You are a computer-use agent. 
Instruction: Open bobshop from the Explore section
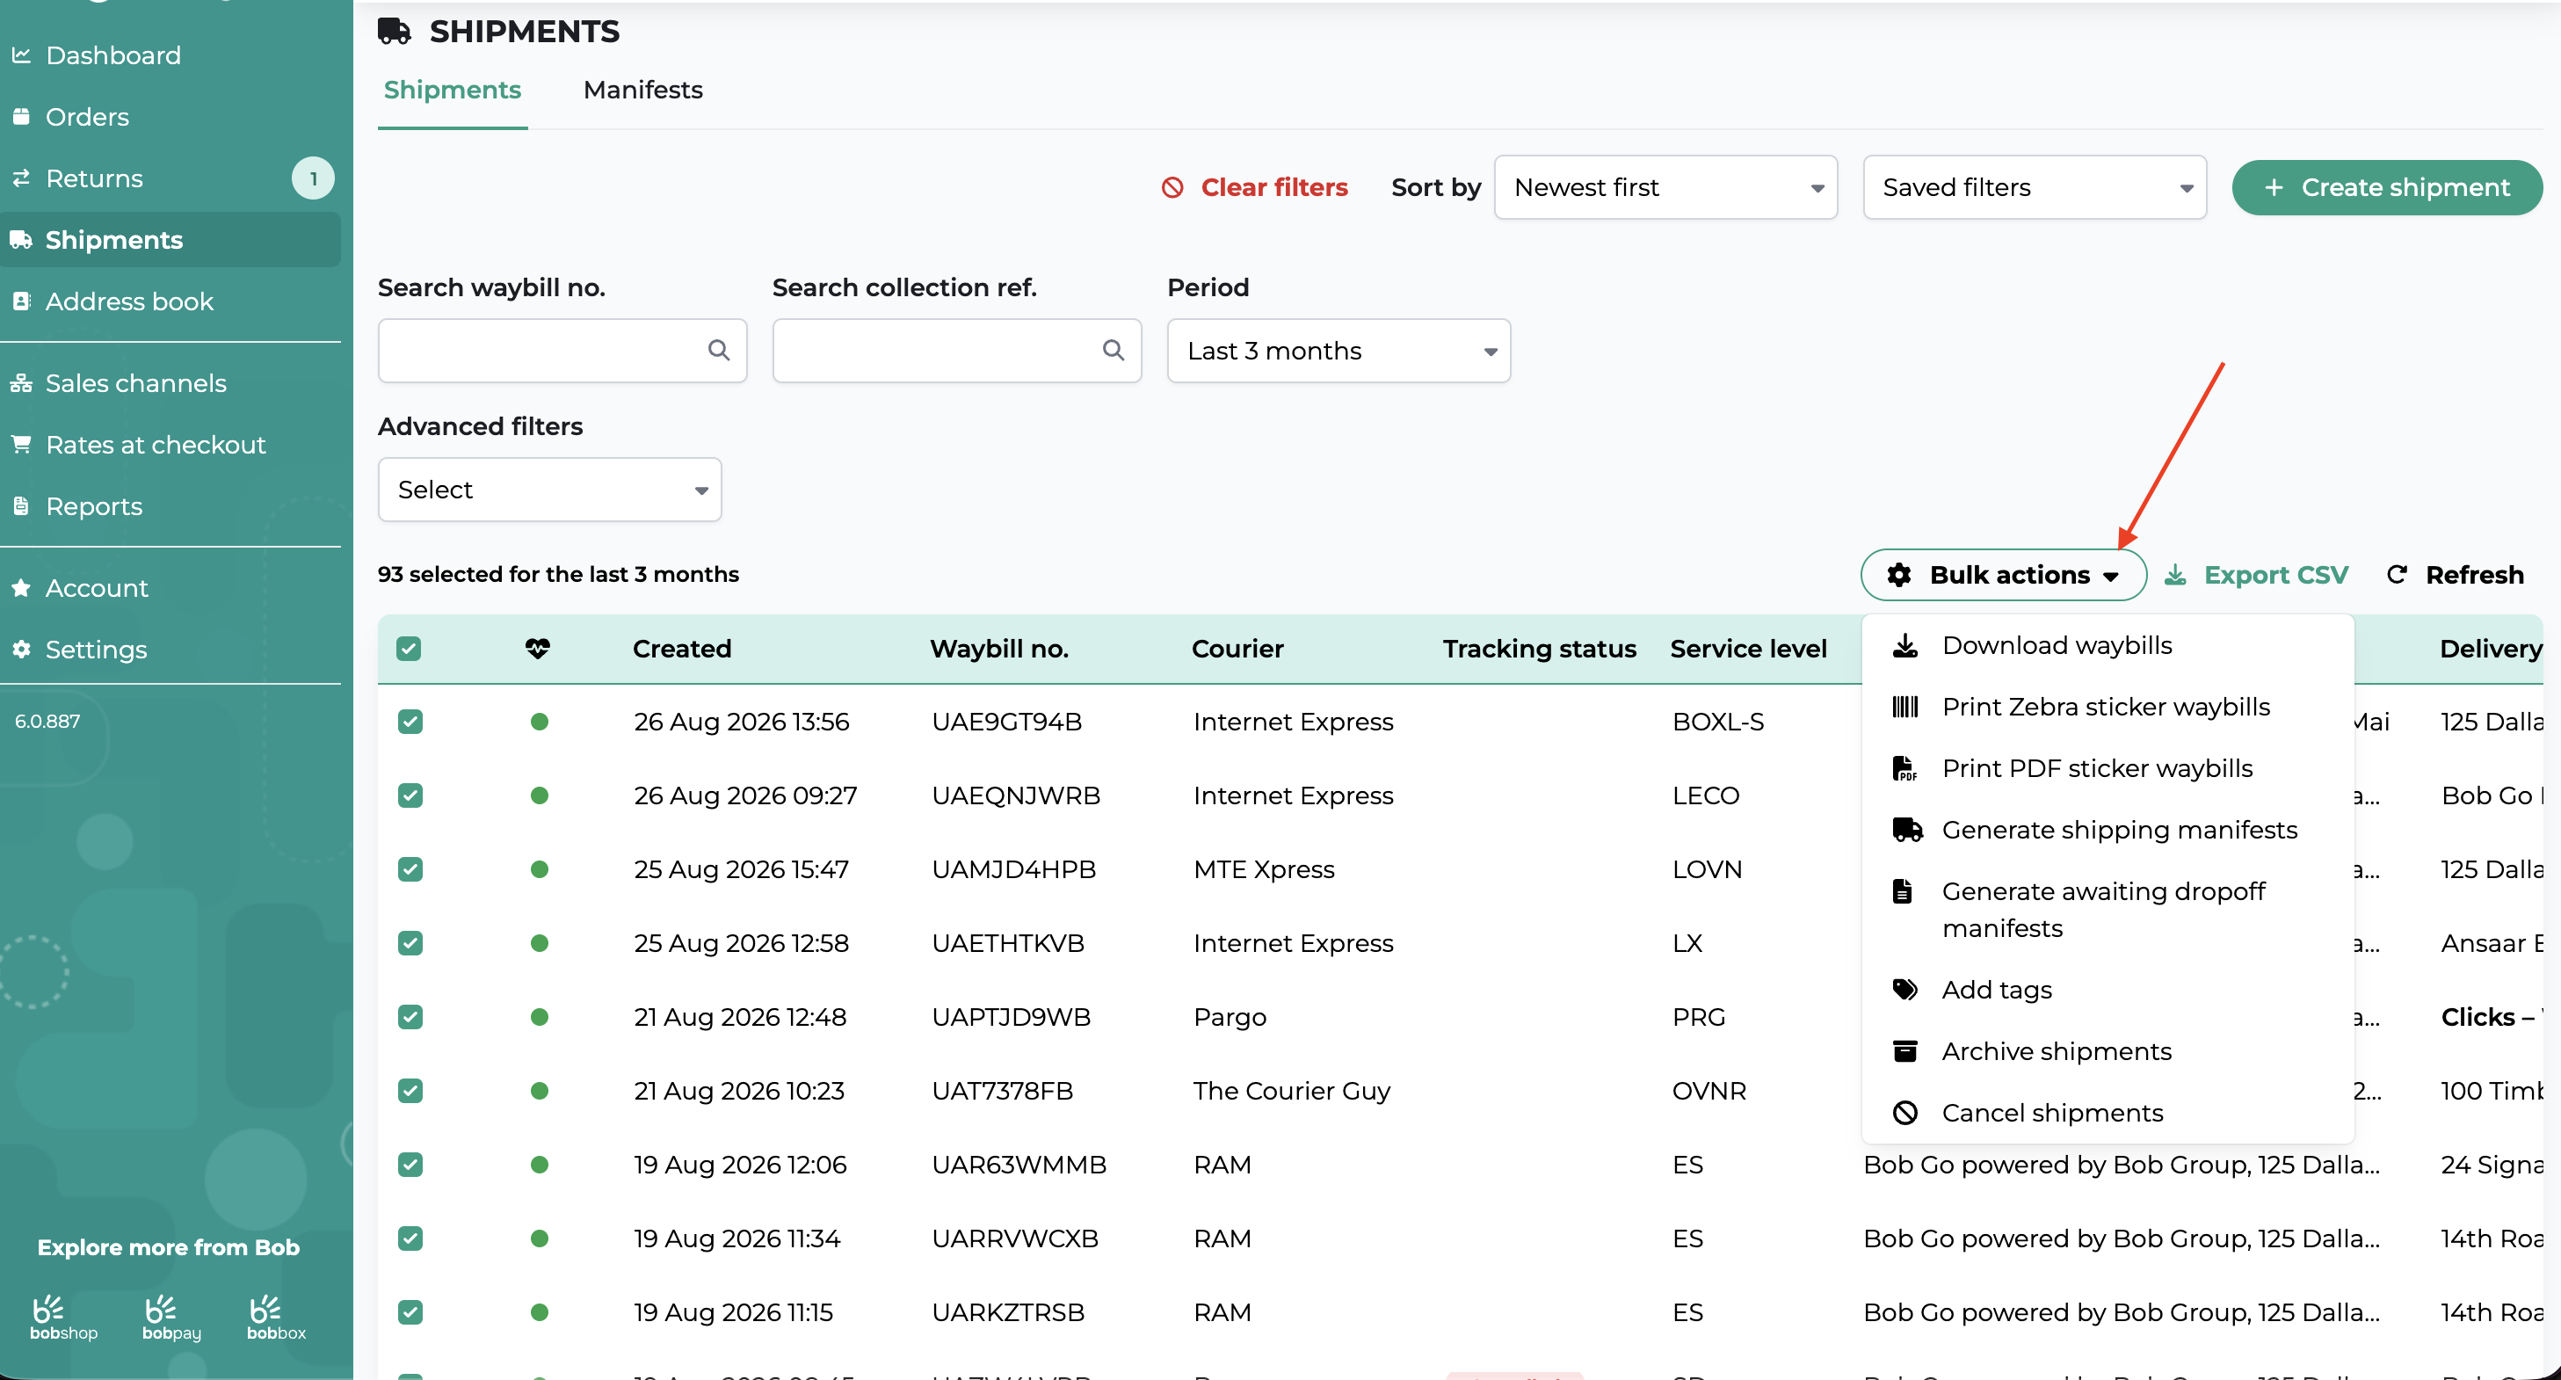[63, 1318]
